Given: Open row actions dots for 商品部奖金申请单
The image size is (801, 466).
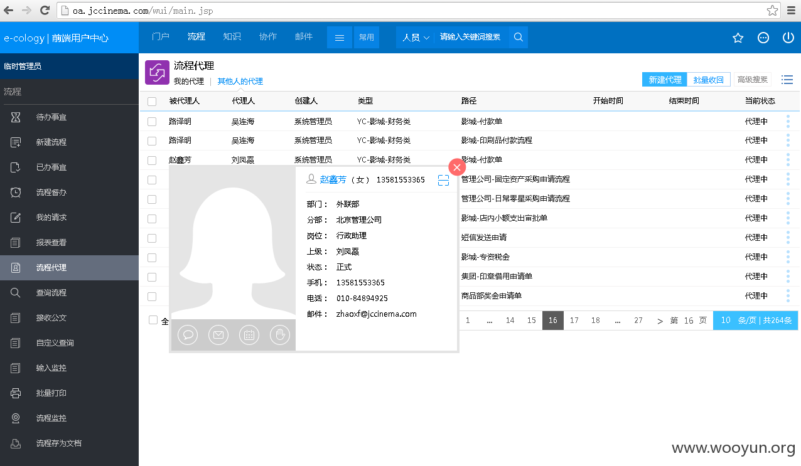Looking at the screenshot, I should (x=788, y=296).
